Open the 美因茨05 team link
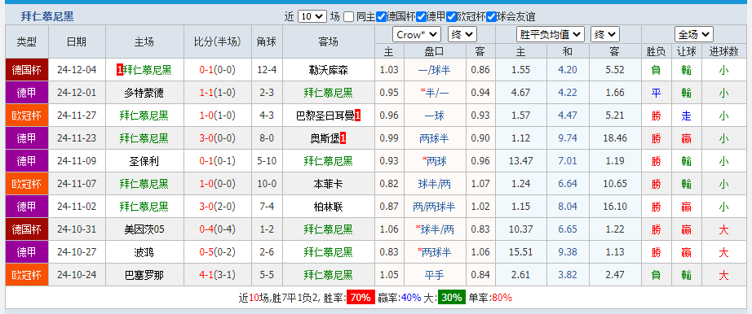This screenshot has height=314, width=752. [x=144, y=229]
